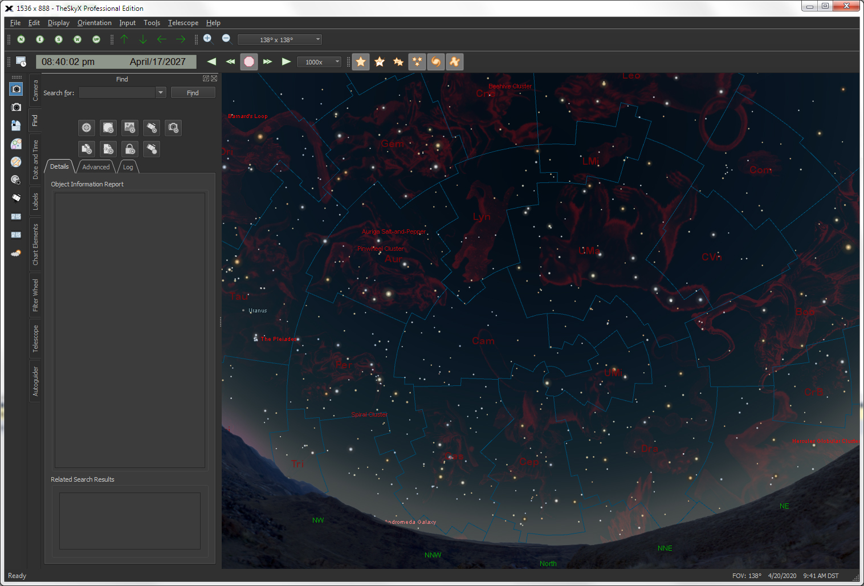Switch to the Log tab
Viewport: 864px width, 586px height.
(x=128, y=166)
